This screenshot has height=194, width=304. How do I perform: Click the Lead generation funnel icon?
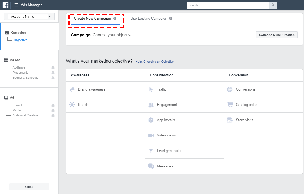(x=151, y=151)
